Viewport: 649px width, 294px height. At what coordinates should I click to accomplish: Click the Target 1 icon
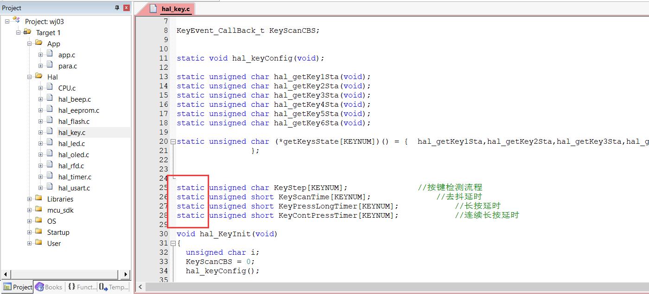[x=27, y=32]
